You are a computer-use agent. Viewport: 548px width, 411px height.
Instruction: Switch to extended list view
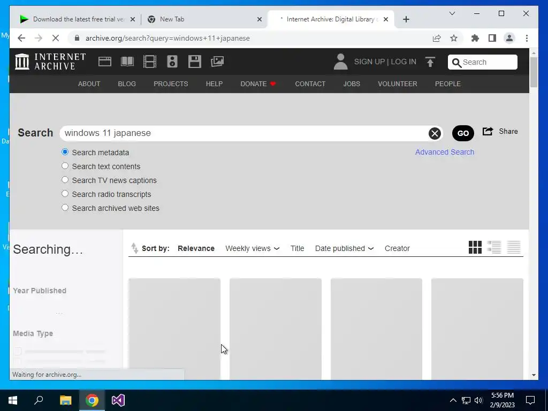pyautogui.click(x=494, y=247)
